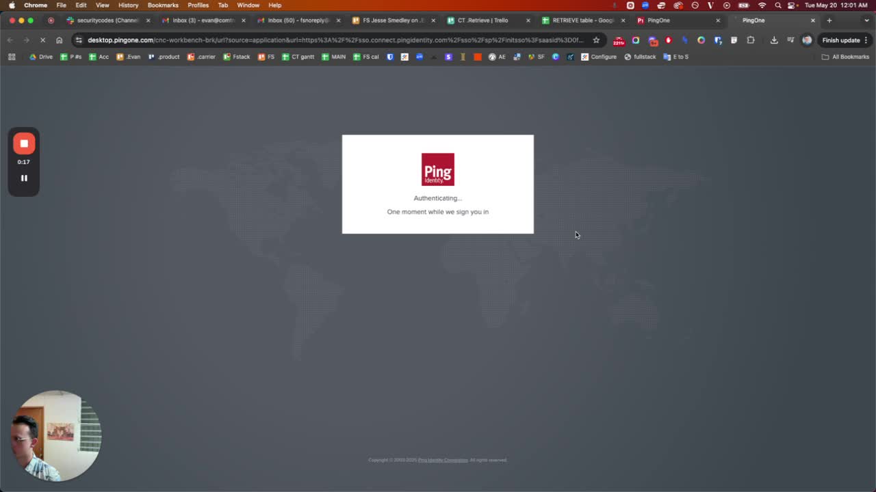Open the Apple menu
The image size is (876, 492).
pos(12,5)
